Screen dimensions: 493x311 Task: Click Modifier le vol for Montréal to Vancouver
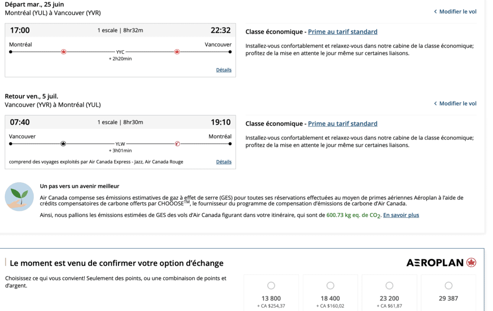pos(457,12)
